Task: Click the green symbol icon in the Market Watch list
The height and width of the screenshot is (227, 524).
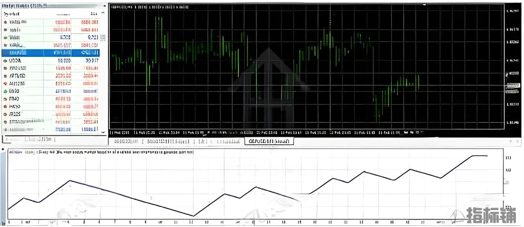Action: 5,91
